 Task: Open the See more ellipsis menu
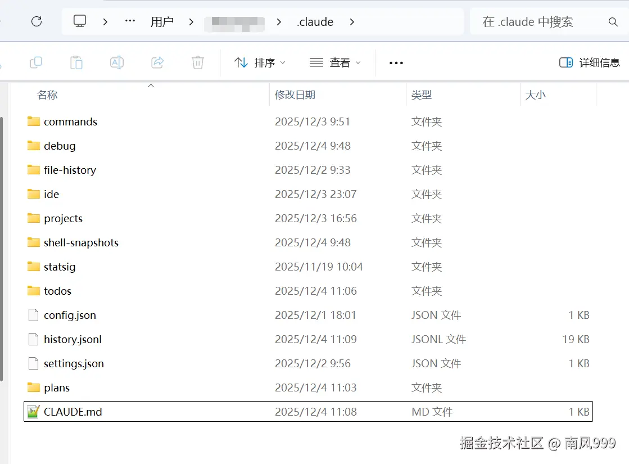pos(396,62)
